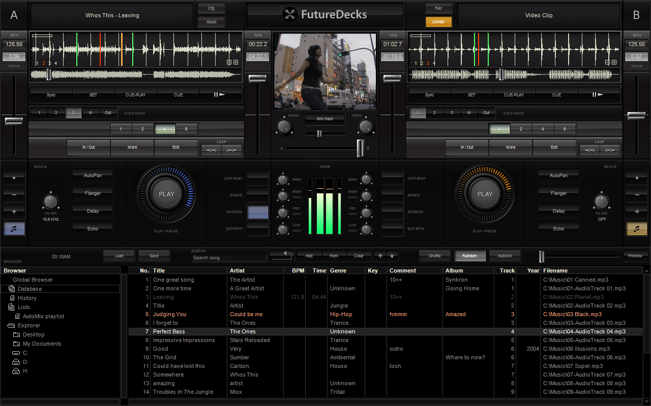Enable Deck B Echo effect

pos(558,229)
